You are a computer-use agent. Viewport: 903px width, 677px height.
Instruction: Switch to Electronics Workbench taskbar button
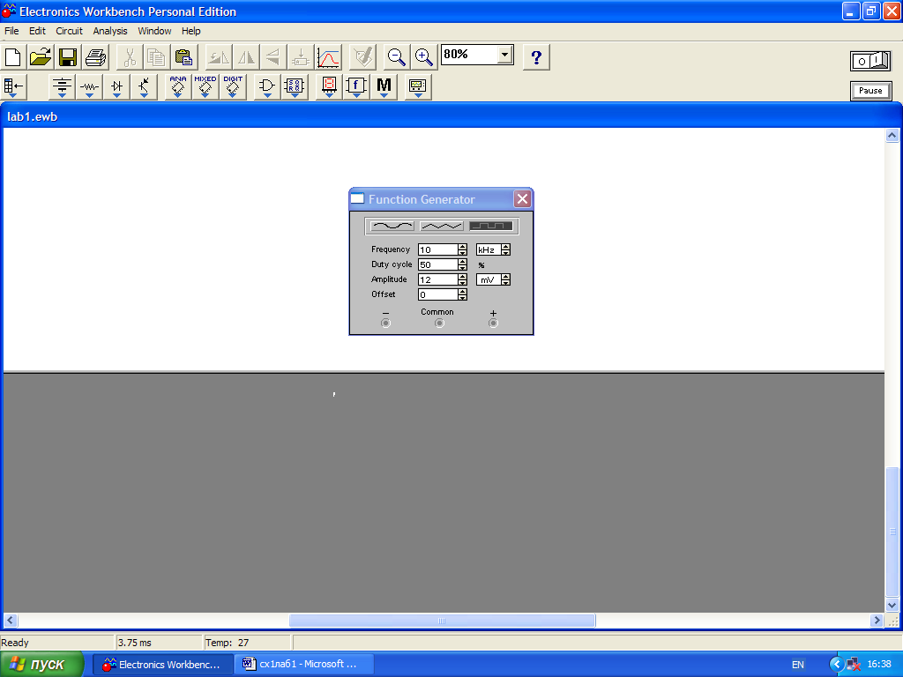pos(162,665)
